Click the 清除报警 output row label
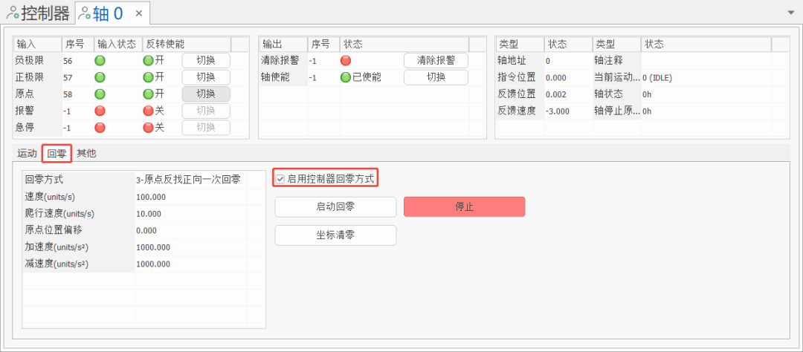 (283, 61)
